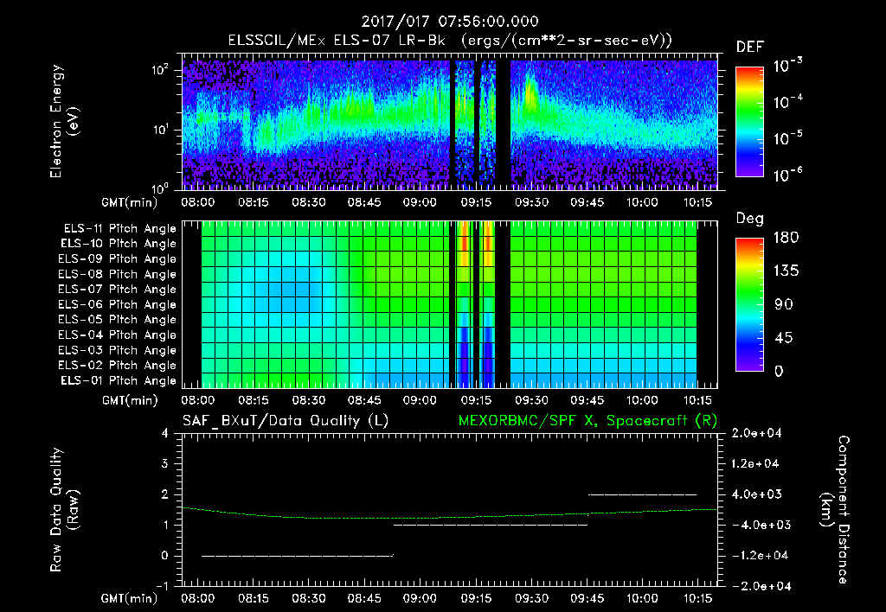This screenshot has width=886, height=612.
Task: Select the 10^-5 DEF colorbar tick label
Action: pos(788,137)
